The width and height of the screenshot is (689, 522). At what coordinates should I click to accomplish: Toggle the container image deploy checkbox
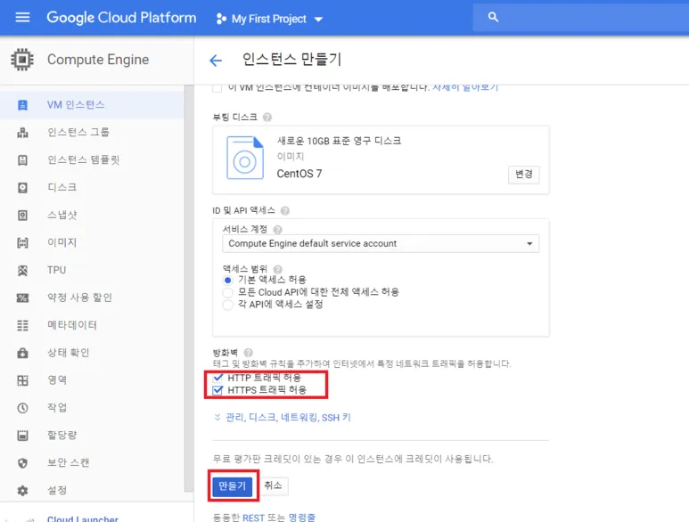click(217, 88)
